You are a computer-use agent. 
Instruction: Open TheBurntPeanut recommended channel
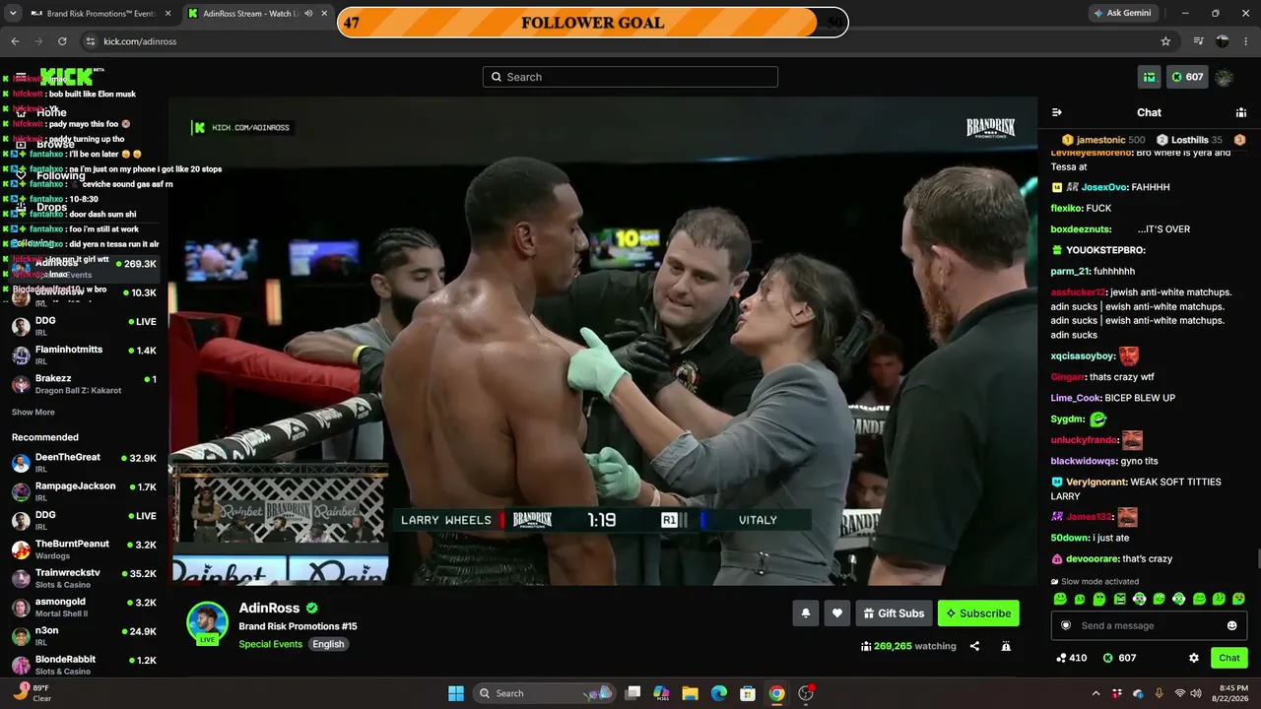(84, 549)
